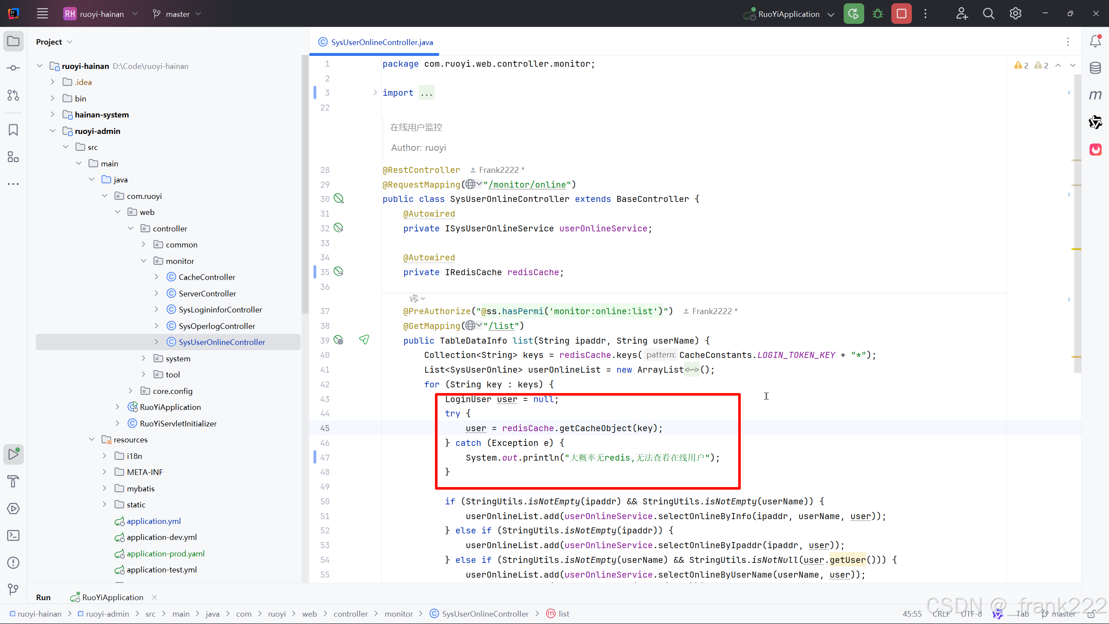
Task: Toggle the fold for import statements
Action: [x=375, y=92]
